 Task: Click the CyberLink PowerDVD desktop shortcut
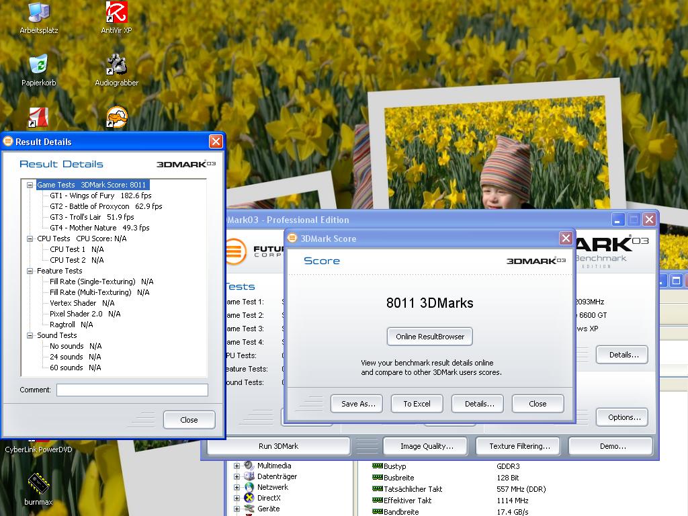click(x=38, y=449)
